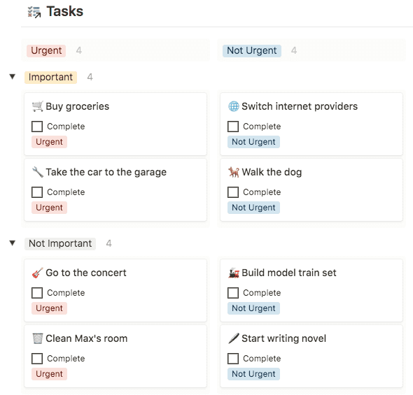Image resolution: width=413 pixels, height=395 pixels.
Task: Click the trash bin icon on Clean Max's room
Action: 37,339
